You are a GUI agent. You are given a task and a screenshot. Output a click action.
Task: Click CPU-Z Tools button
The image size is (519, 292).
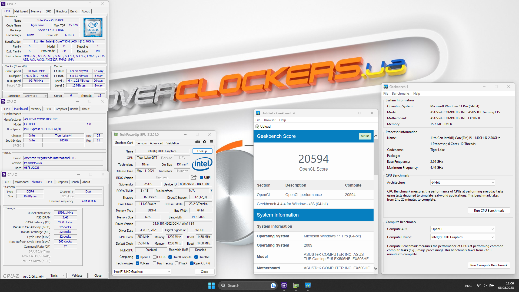tap(54, 276)
